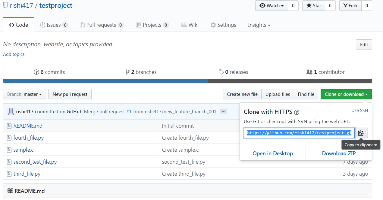Star the testproject repository

click(314, 6)
